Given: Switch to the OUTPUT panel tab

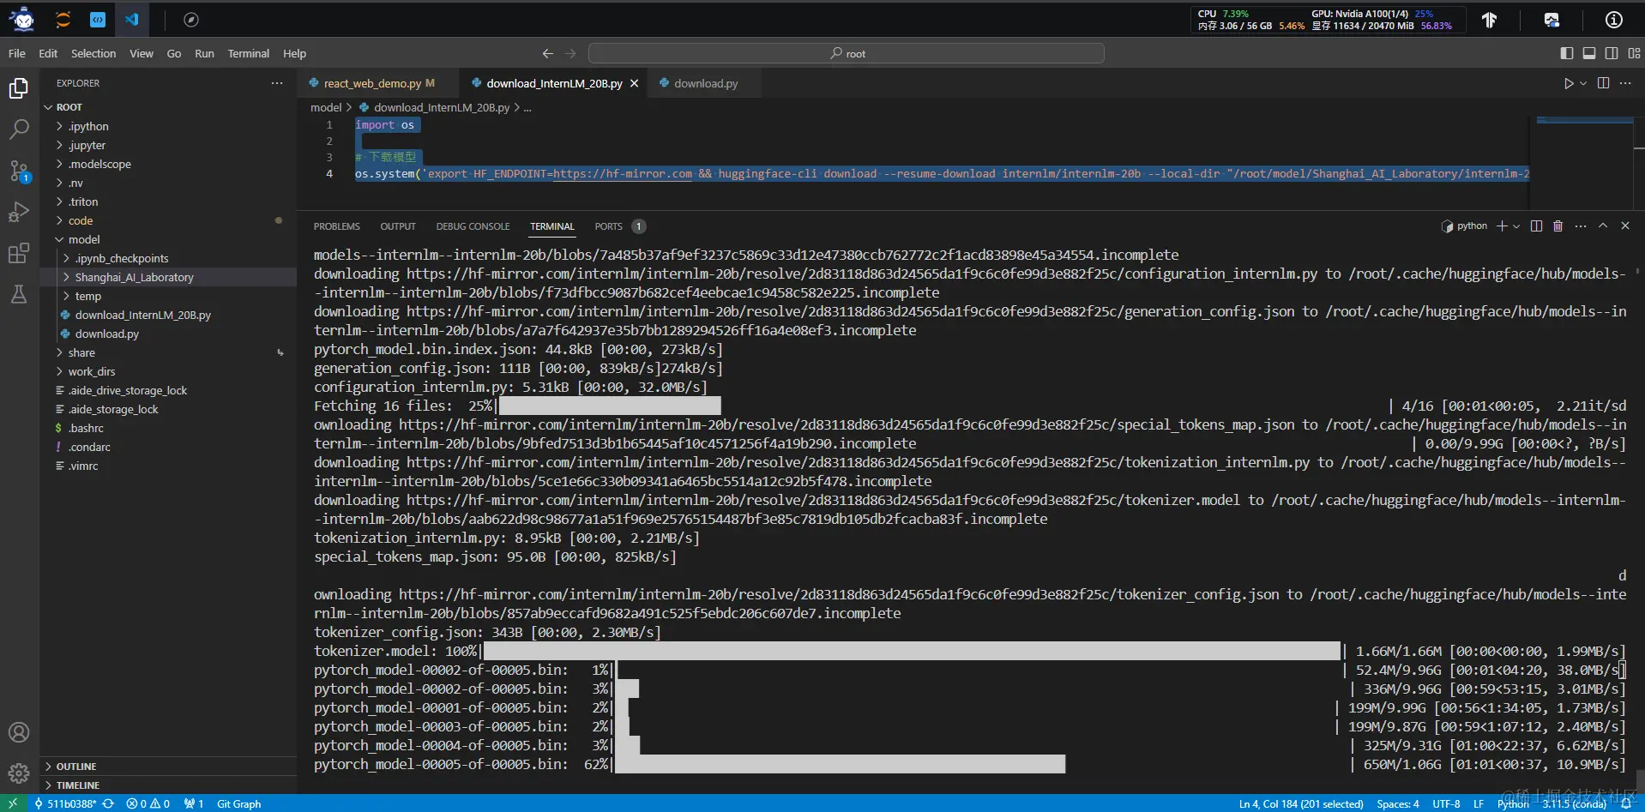Looking at the screenshot, I should pos(398,226).
